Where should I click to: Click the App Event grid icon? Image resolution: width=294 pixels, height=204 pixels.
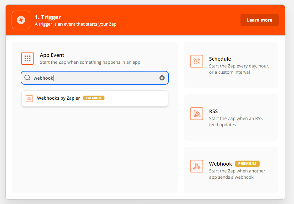[x=28, y=58]
